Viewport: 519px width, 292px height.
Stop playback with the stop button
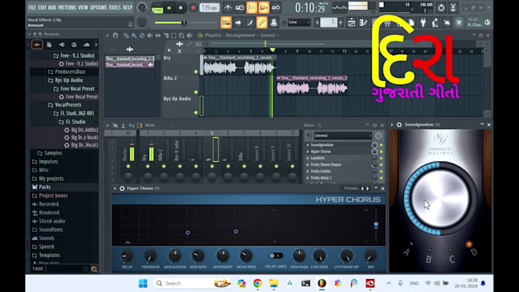pos(181,8)
